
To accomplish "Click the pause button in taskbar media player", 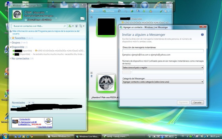I will tap(162, 137).
